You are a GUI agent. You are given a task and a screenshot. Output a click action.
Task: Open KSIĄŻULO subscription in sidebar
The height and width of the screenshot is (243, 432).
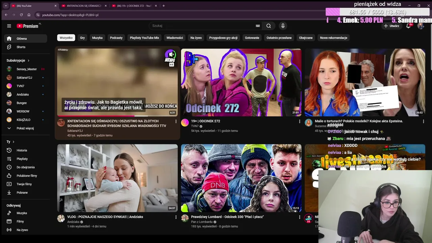[26, 120]
